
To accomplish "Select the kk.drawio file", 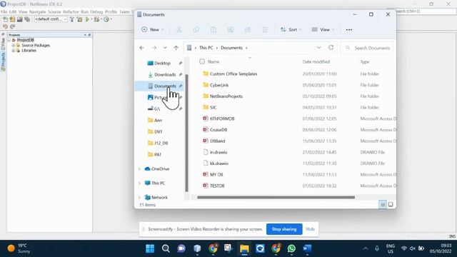I will tap(219, 163).
